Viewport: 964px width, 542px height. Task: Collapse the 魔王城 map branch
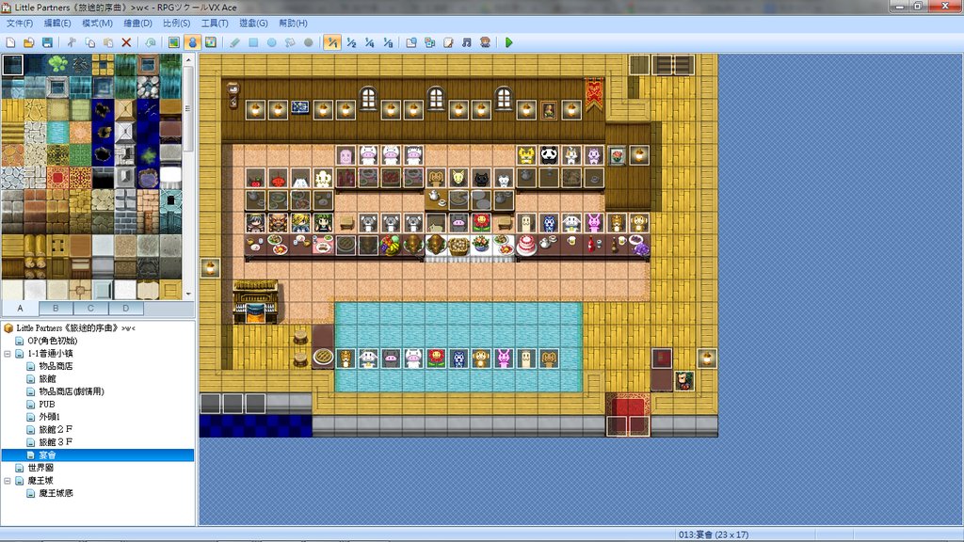(8, 481)
